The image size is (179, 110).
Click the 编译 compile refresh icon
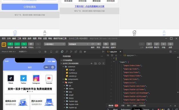coord(93,44)
